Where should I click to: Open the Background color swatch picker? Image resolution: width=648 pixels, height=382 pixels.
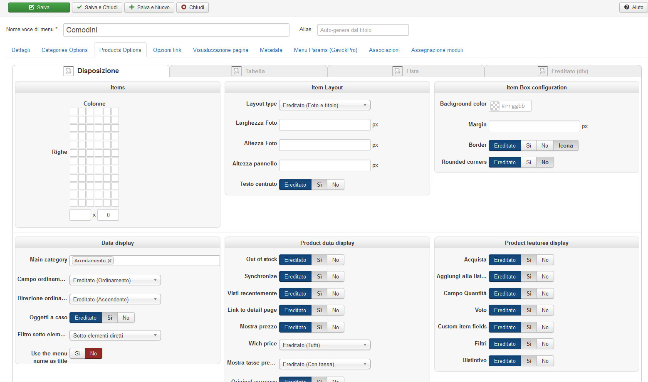pyautogui.click(x=495, y=106)
